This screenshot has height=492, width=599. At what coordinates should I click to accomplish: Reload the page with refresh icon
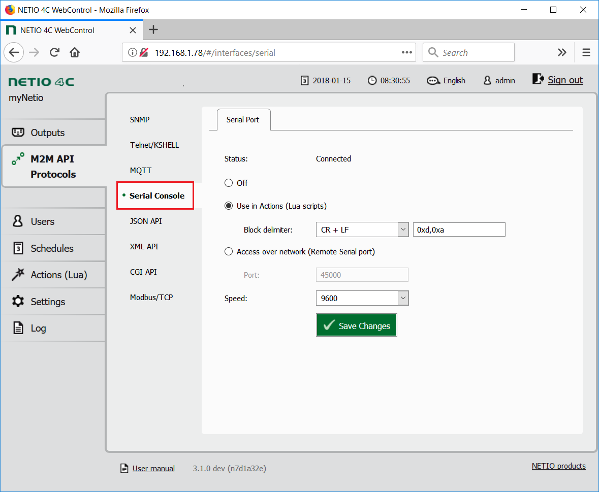55,52
